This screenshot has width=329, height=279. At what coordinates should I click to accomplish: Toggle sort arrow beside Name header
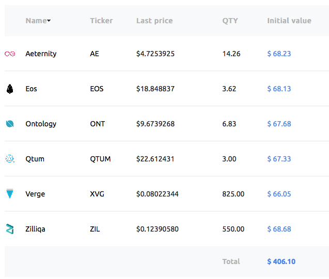coord(49,21)
